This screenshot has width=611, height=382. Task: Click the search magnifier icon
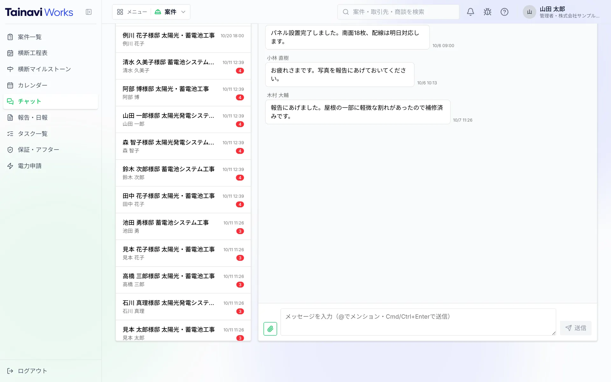[346, 12]
